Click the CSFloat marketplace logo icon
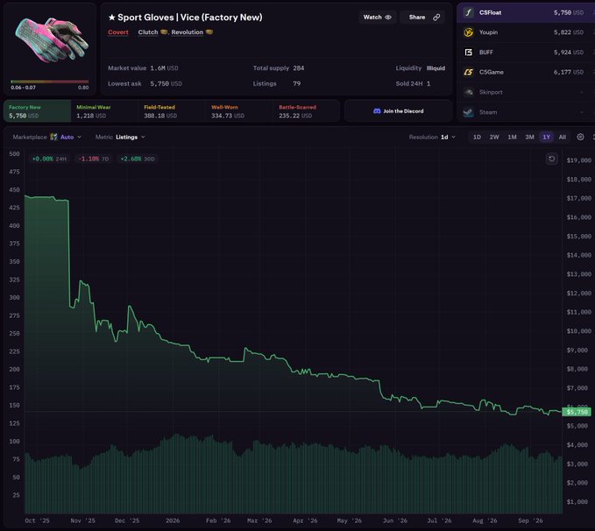The width and height of the screenshot is (595, 531). point(469,12)
